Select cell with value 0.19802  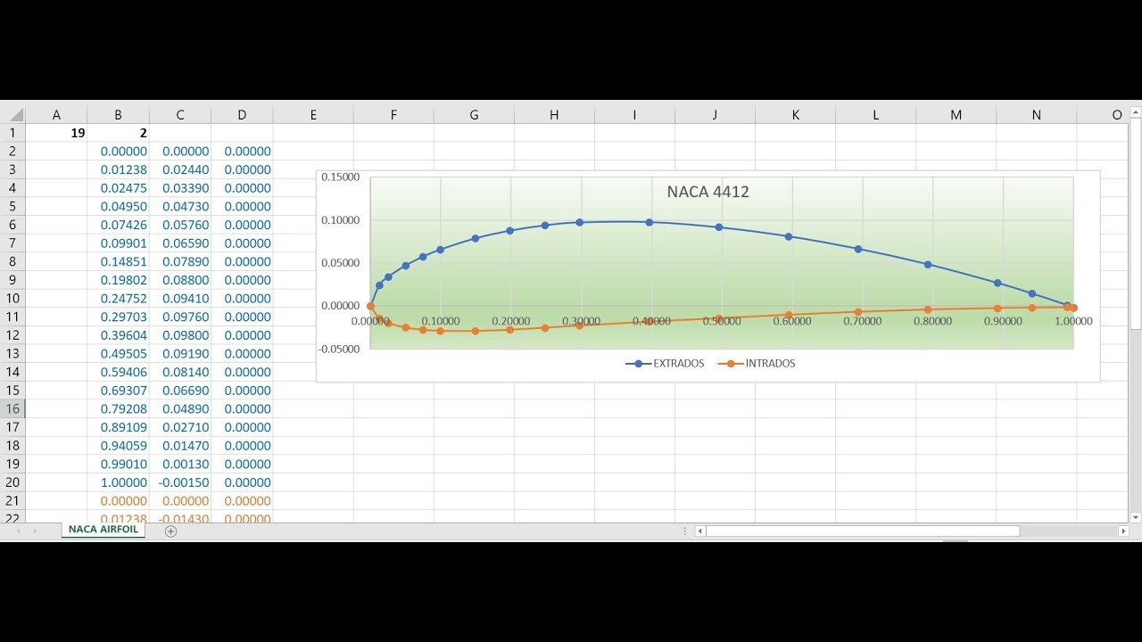[x=118, y=280]
